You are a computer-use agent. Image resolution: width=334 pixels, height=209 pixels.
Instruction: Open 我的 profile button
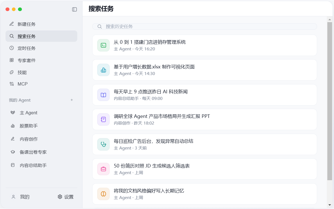pyautogui.click(x=20, y=197)
